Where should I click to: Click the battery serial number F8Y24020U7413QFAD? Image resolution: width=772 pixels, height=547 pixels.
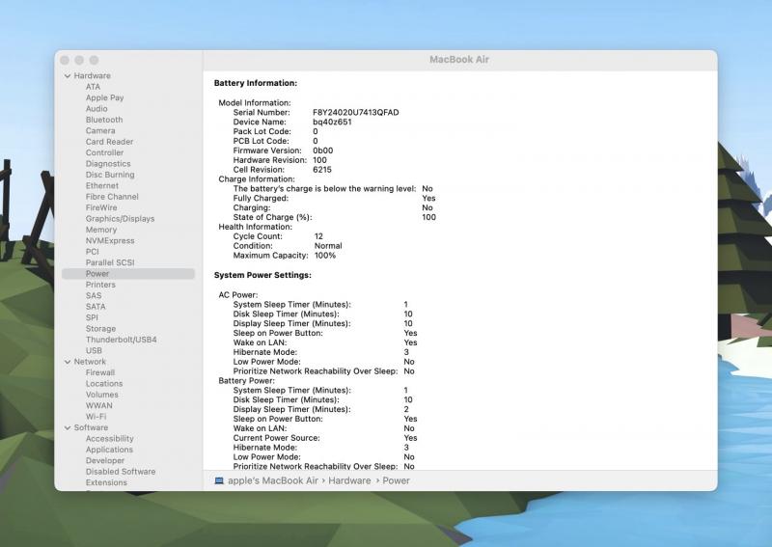tap(355, 113)
